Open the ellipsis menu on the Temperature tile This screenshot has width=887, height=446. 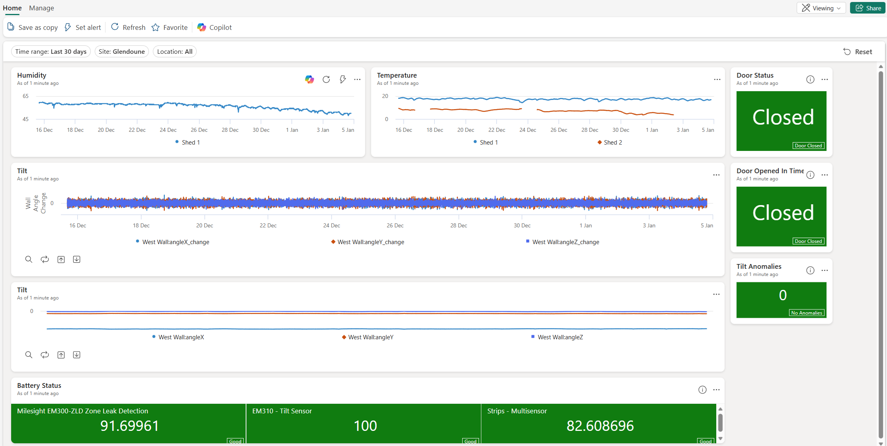(x=717, y=79)
